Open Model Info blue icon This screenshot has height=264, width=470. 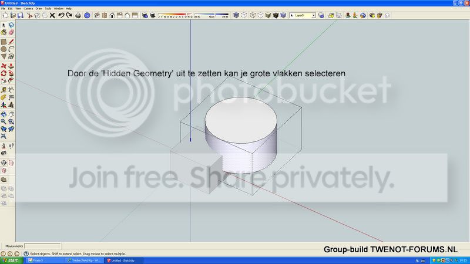point(87,15)
